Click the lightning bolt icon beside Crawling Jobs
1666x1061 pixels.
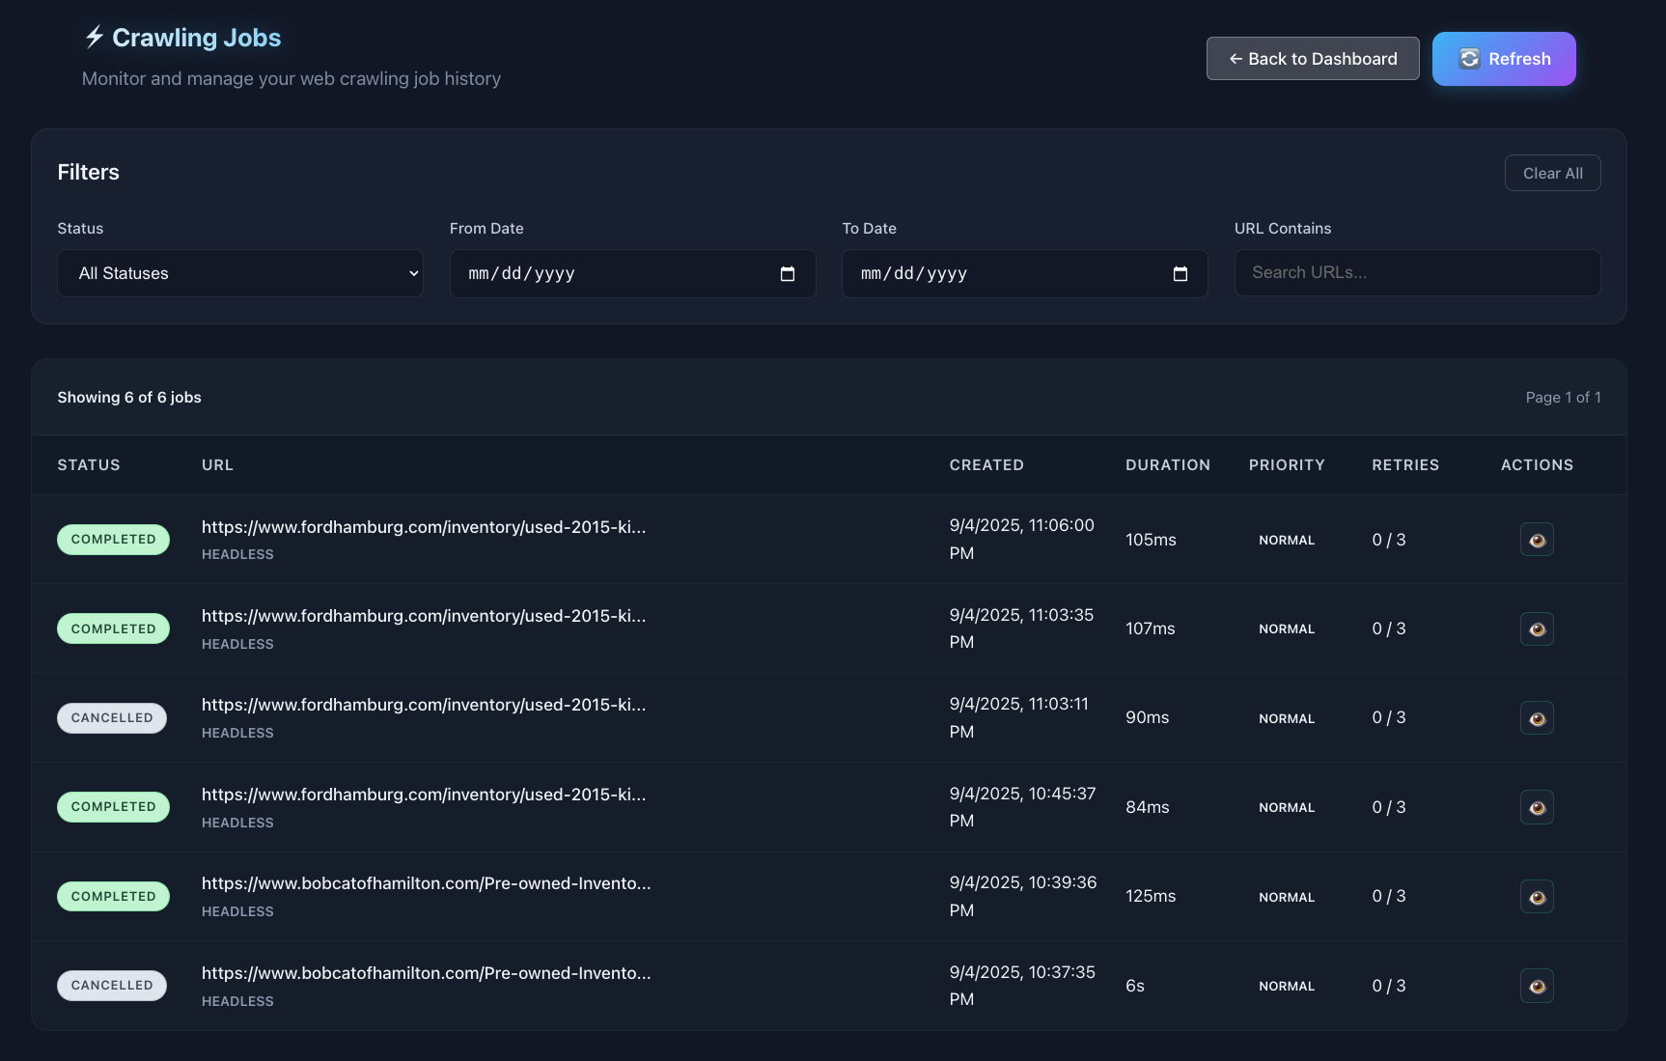point(94,36)
